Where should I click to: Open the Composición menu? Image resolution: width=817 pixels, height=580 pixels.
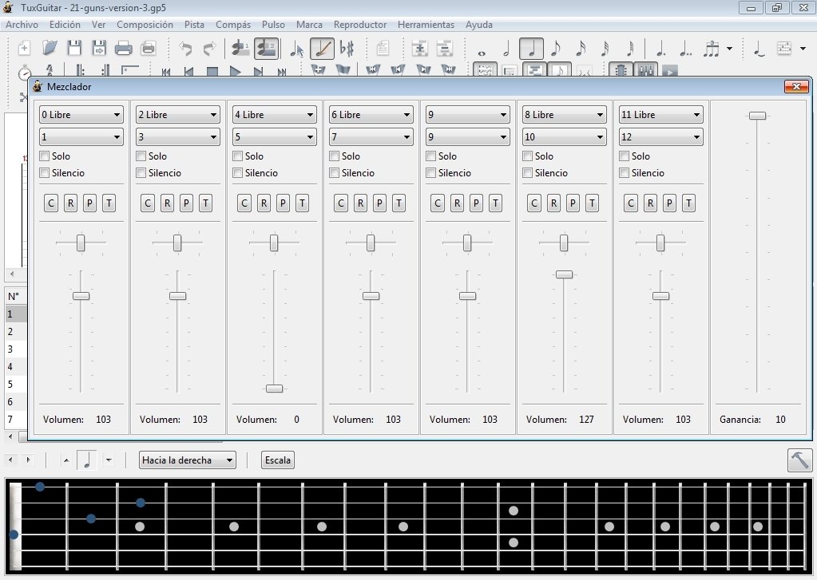point(145,25)
